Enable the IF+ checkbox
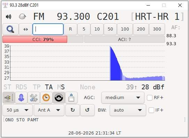 [151, 110]
